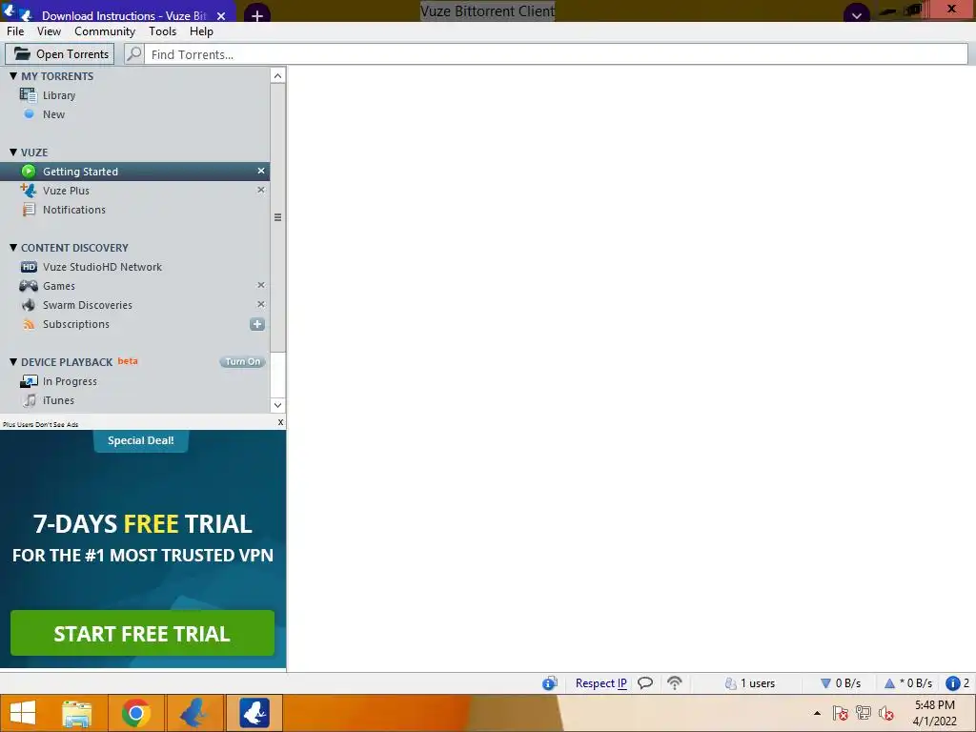
Task: Click '1 users' status text
Action: tap(758, 683)
